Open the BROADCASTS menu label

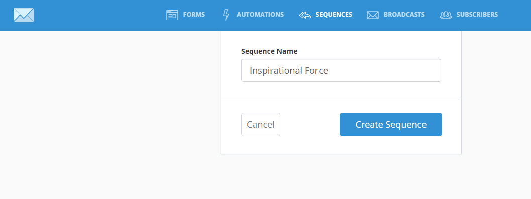(x=404, y=15)
